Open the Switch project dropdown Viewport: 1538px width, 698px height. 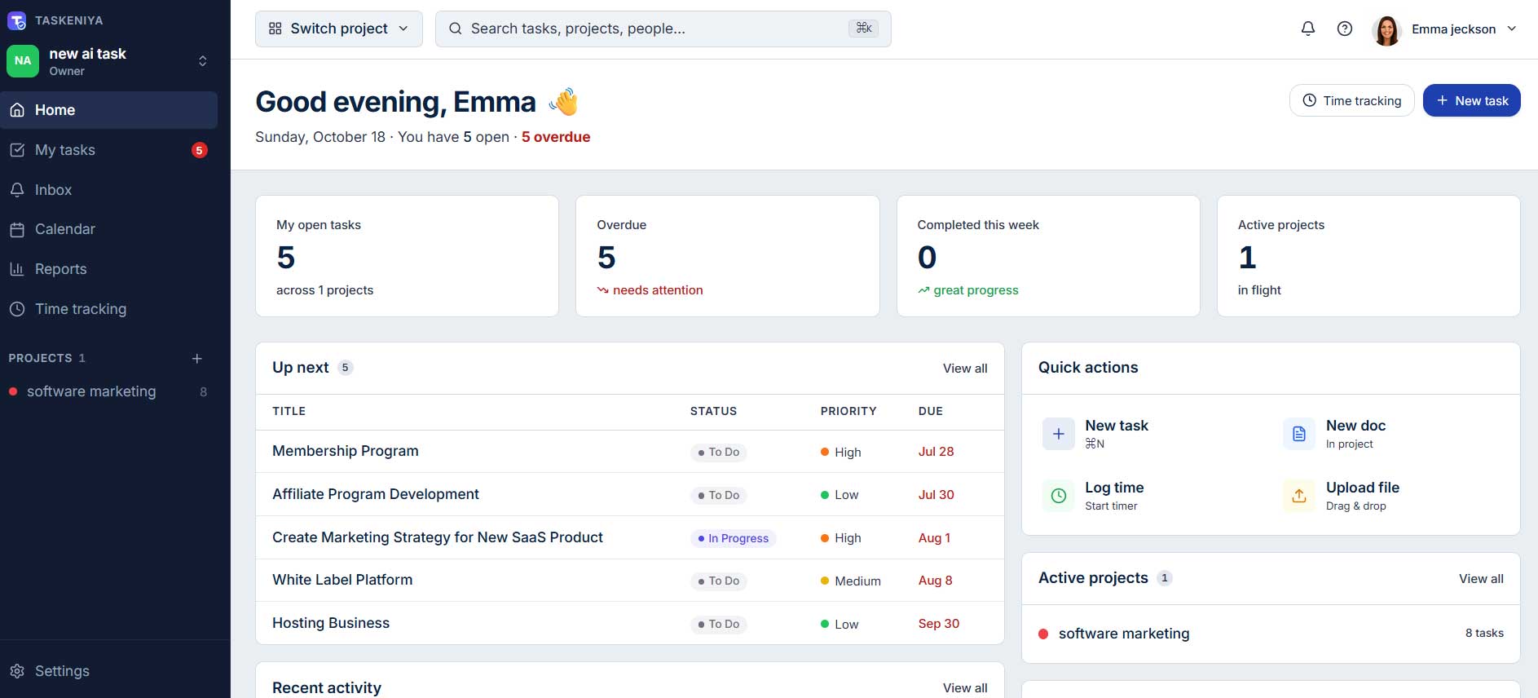coord(339,29)
